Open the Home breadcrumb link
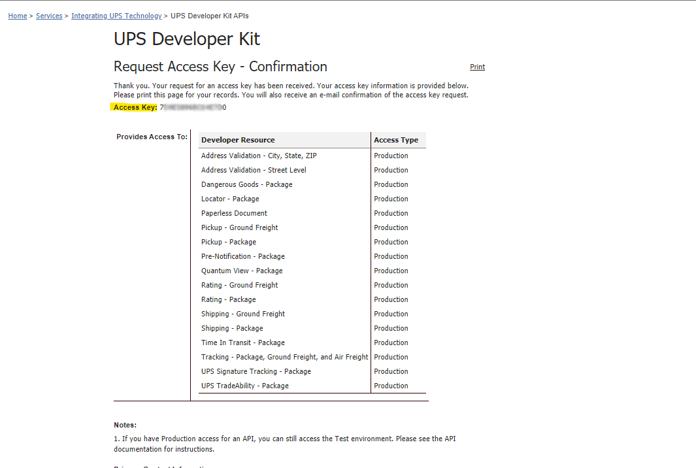Image resolution: width=696 pixels, height=468 pixels. click(18, 16)
